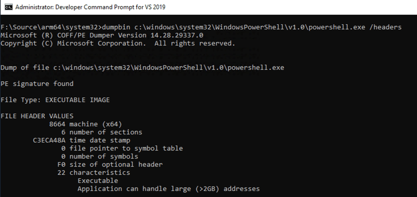Click the time date stamp value C3ECA48A

click(47, 140)
